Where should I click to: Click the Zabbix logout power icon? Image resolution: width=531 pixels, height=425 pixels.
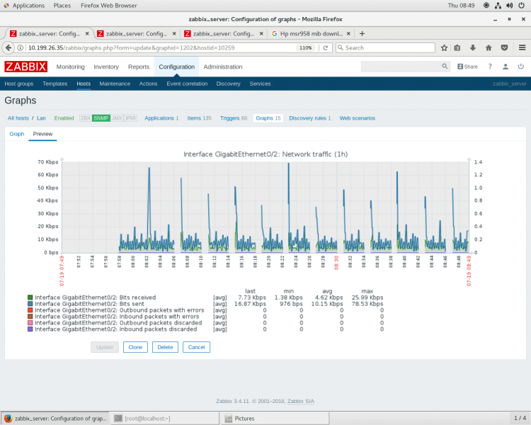(520, 67)
